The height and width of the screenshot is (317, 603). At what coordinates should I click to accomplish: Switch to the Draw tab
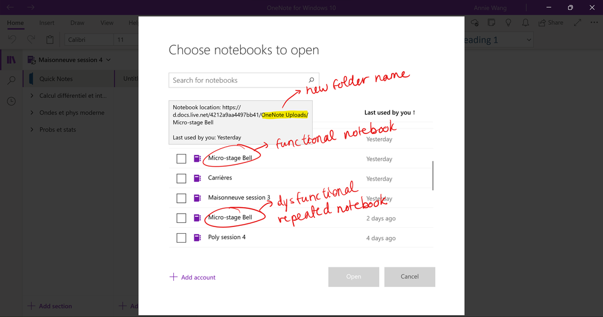(77, 23)
